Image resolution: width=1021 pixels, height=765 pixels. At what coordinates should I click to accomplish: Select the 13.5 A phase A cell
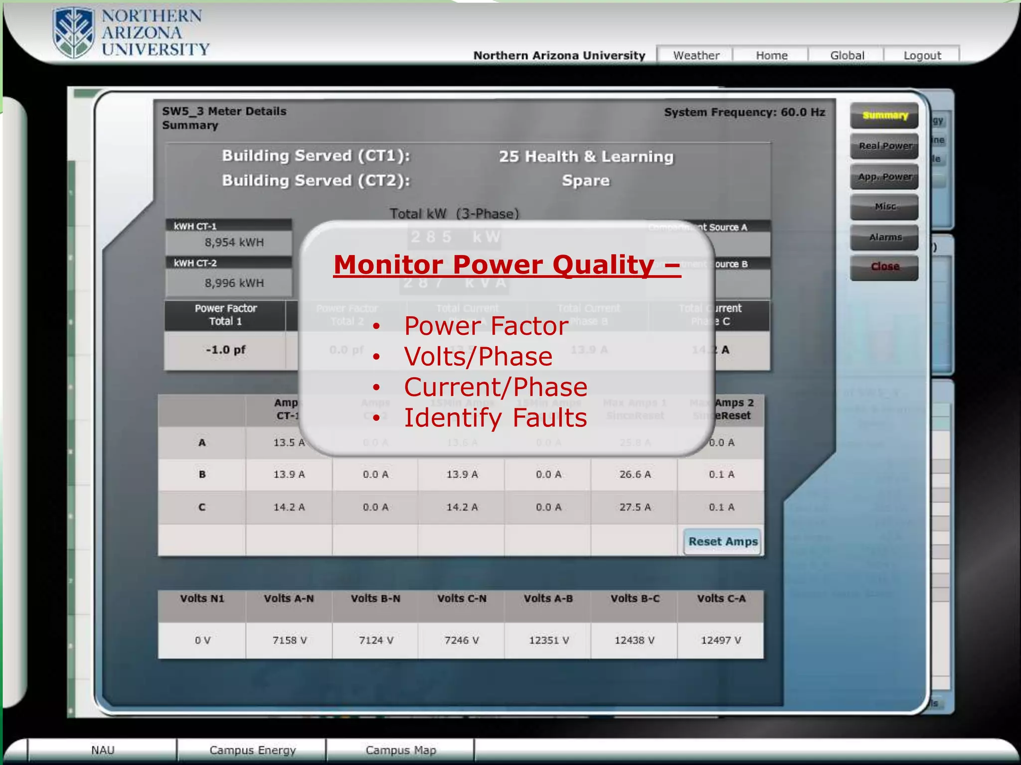(289, 442)
